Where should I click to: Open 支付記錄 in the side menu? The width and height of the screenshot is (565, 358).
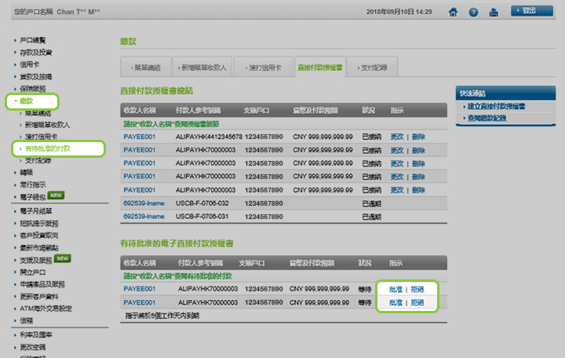point(38,160)
